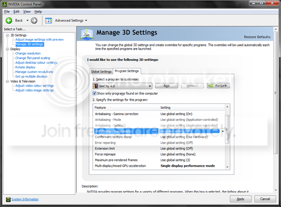The width and height of the screenshot is (281, 207).
Task: Click the main page scroll up arrow
Action: 276,29
